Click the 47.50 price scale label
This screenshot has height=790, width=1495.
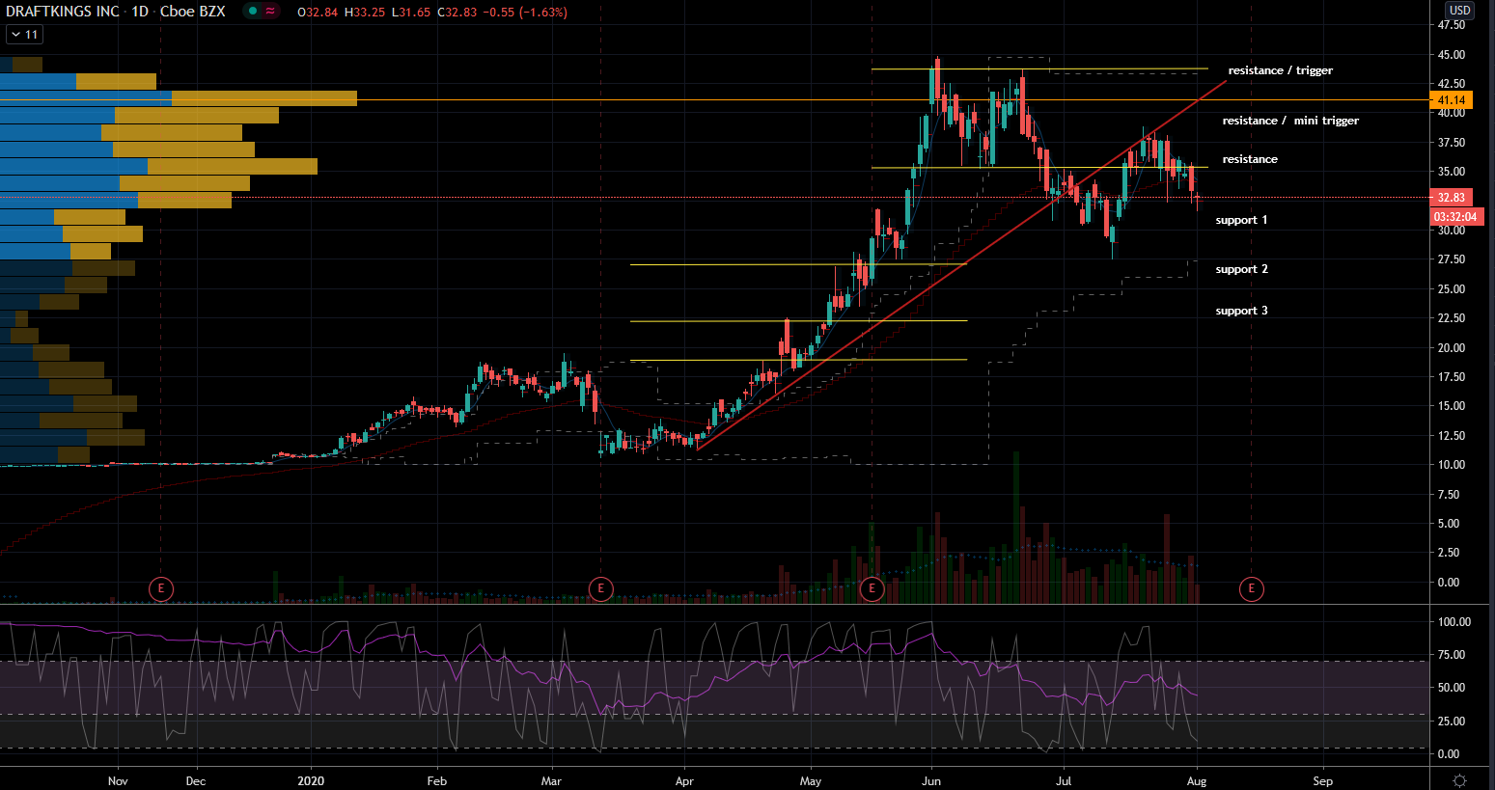tap(1452, 25)
